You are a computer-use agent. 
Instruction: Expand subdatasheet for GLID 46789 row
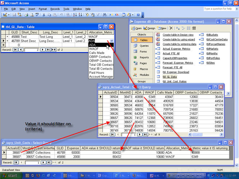[7, 41]
